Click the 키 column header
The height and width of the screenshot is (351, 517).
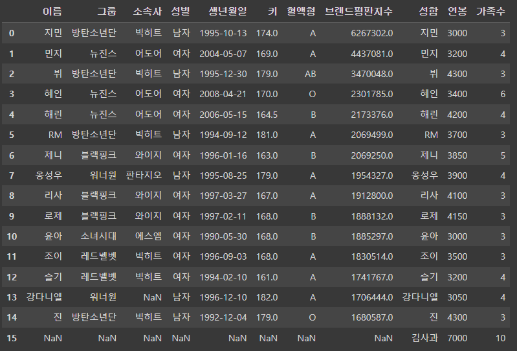tap(272, 12)
